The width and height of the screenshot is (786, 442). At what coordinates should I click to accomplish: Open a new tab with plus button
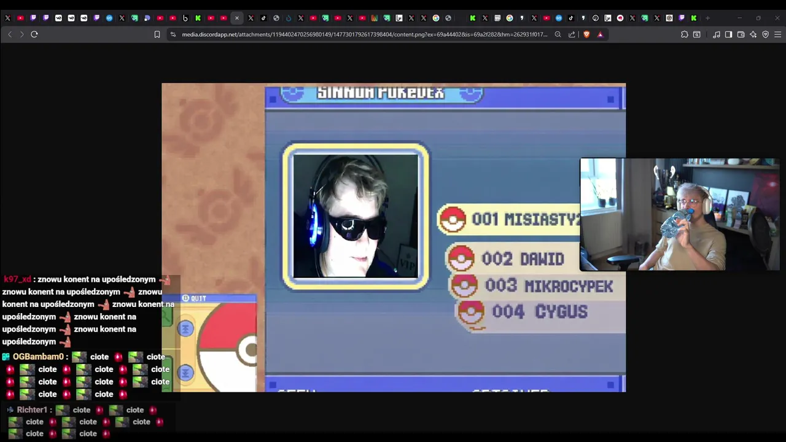click(x=707, y=18)
